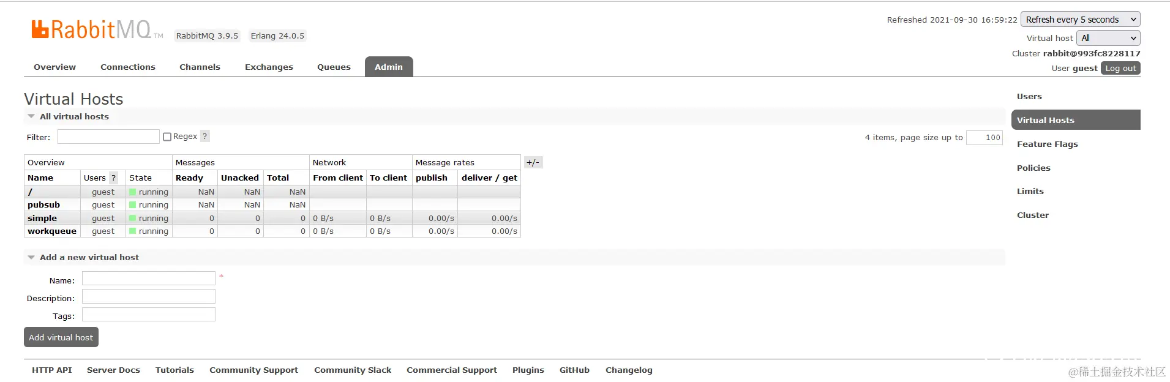This screenshot has width=1170, height=382.
Task: Open the HTTP API footer link
Action: 52,370
